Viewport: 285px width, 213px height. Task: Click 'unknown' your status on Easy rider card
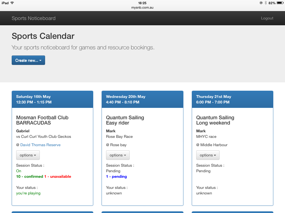click(x=114, y=193)
